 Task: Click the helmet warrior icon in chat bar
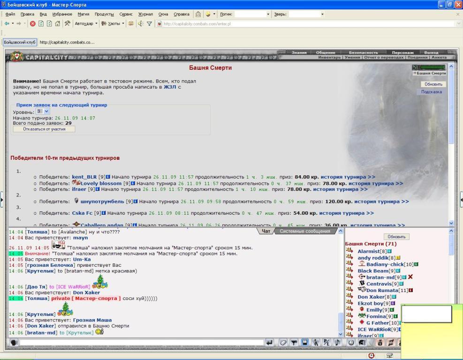pos(362,343)
